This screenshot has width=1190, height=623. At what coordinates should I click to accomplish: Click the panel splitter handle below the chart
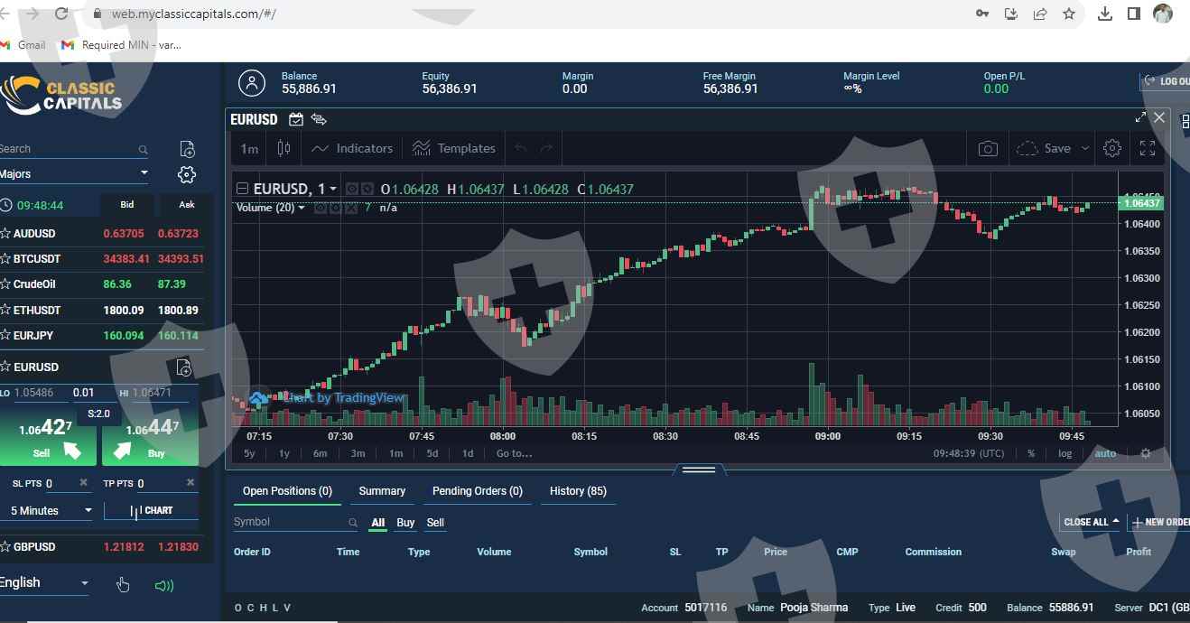[698, 470]
